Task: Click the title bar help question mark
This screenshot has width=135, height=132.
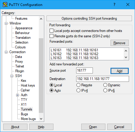Action: tap(114, 4)
